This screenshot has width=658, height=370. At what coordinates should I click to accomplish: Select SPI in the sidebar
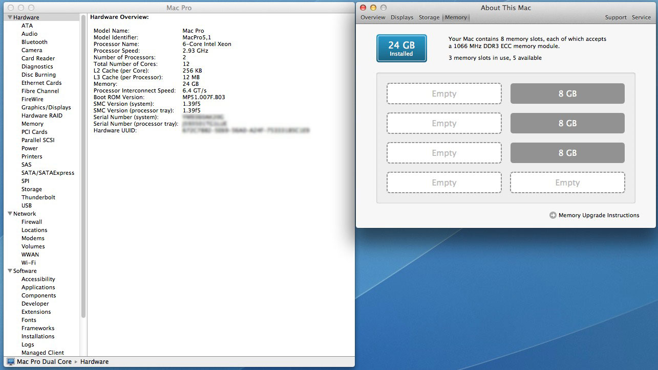point(26,181)
